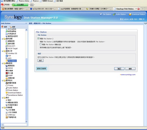Open the help book icon
Viewport: 147px width, 130px height.
click(x=145, y=23)
